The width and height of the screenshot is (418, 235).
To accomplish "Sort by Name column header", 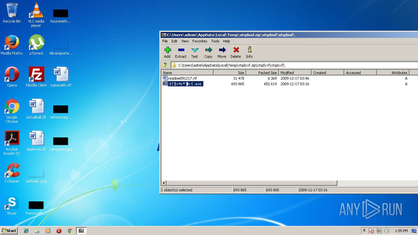I will tap(187, 73).
